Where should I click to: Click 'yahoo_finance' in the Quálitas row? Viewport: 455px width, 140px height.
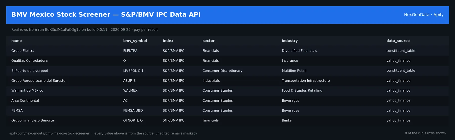398,61
